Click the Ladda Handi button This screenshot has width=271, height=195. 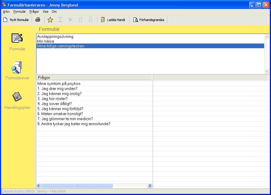[113, 20]
